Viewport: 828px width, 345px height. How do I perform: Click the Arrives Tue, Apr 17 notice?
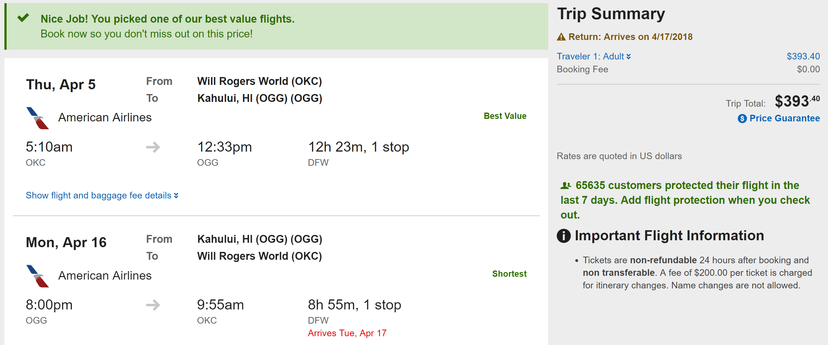[347, 333]
